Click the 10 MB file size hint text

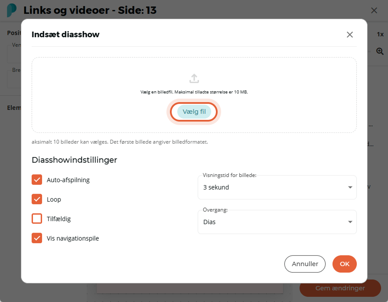pyautogui.click(x=194, y=92)
